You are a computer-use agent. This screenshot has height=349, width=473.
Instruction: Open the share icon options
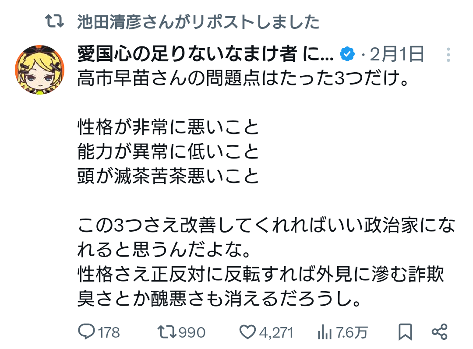[x=439, y=332]
